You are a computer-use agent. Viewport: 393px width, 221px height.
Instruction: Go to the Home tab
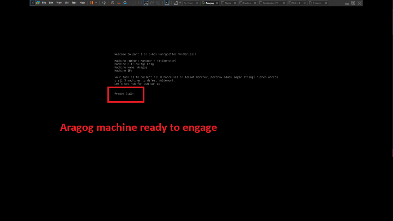[190, 3]
